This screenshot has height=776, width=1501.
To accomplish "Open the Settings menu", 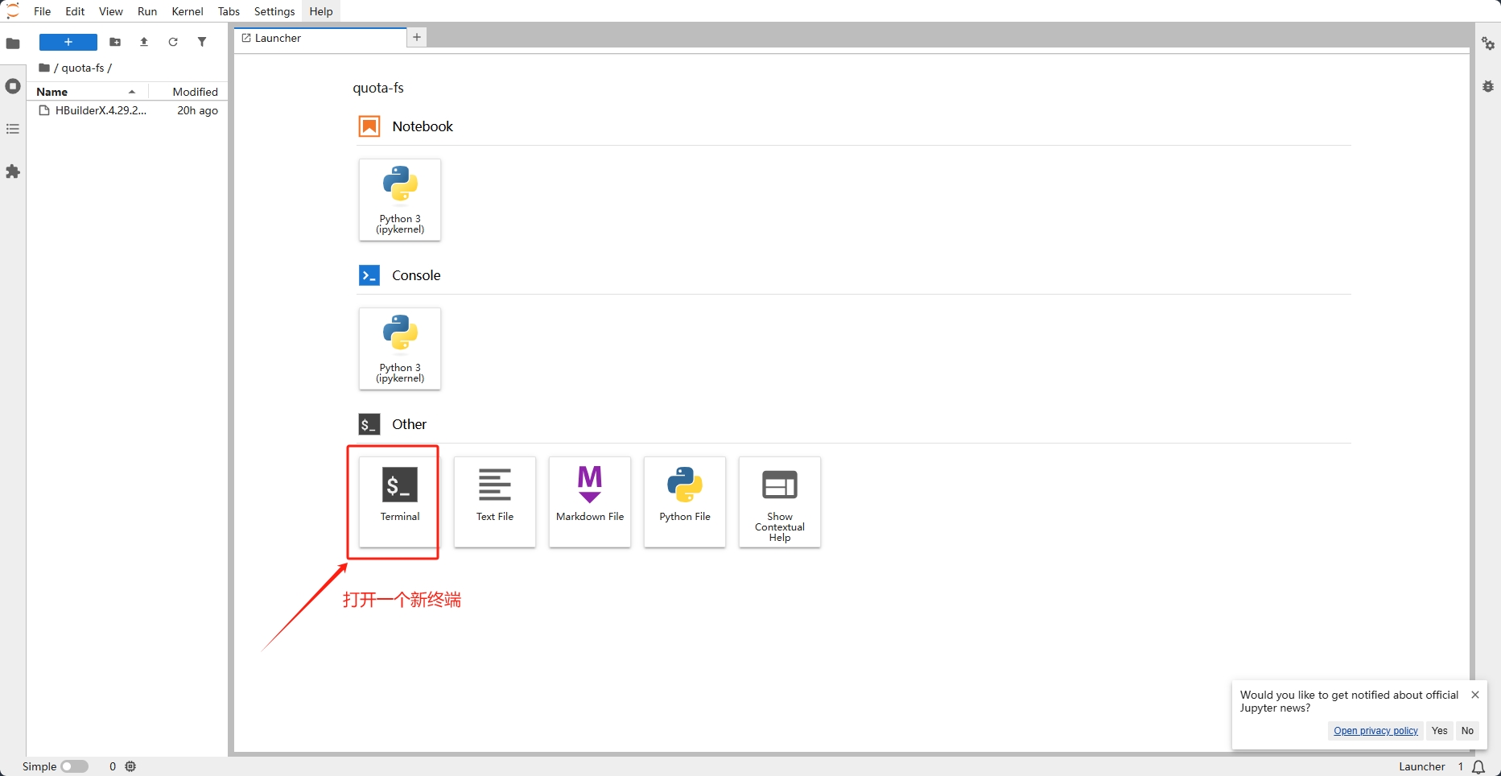I will 274,11.
